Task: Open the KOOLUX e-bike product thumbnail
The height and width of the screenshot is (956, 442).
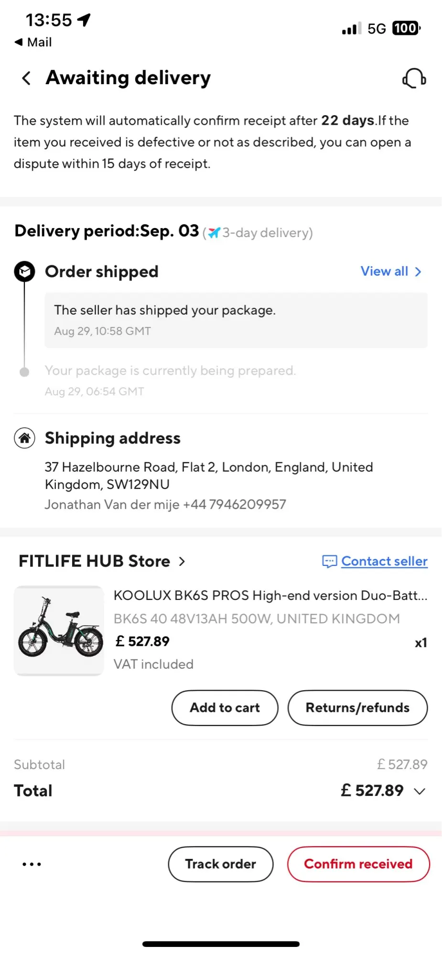Action: [x=59, y=630]
